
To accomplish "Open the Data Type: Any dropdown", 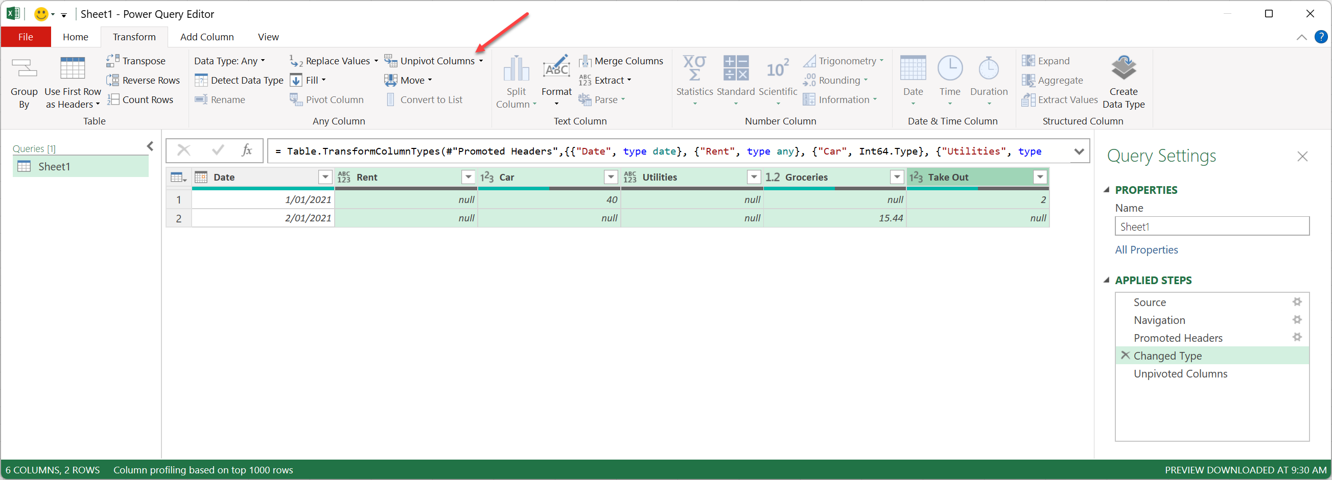I will pos(229,61).
